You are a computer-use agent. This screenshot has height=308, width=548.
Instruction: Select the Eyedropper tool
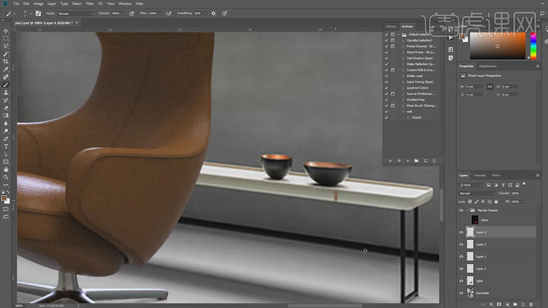[6, 69]
